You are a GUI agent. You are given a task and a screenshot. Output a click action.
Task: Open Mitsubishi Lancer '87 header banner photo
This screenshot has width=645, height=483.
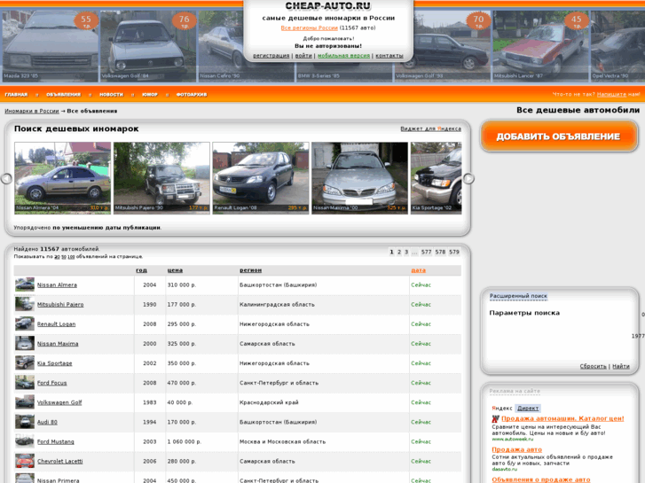click(540, 46)
